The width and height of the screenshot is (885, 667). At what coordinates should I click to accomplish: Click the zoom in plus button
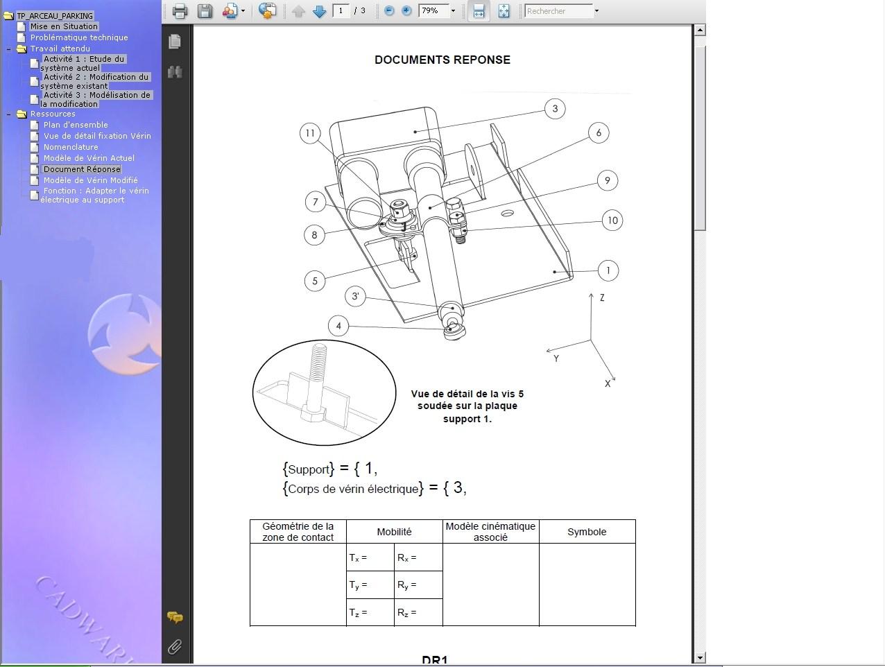(406, 11)
